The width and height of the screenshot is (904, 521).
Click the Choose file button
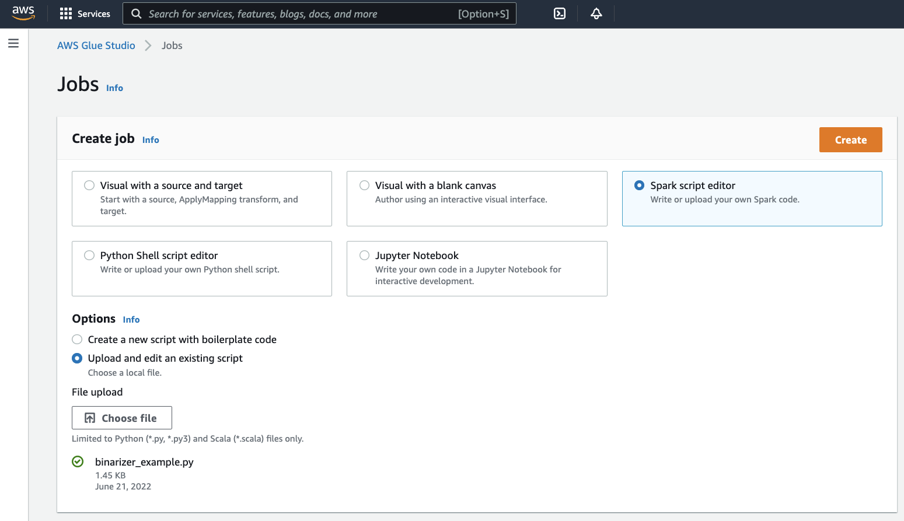pos(121,417)
